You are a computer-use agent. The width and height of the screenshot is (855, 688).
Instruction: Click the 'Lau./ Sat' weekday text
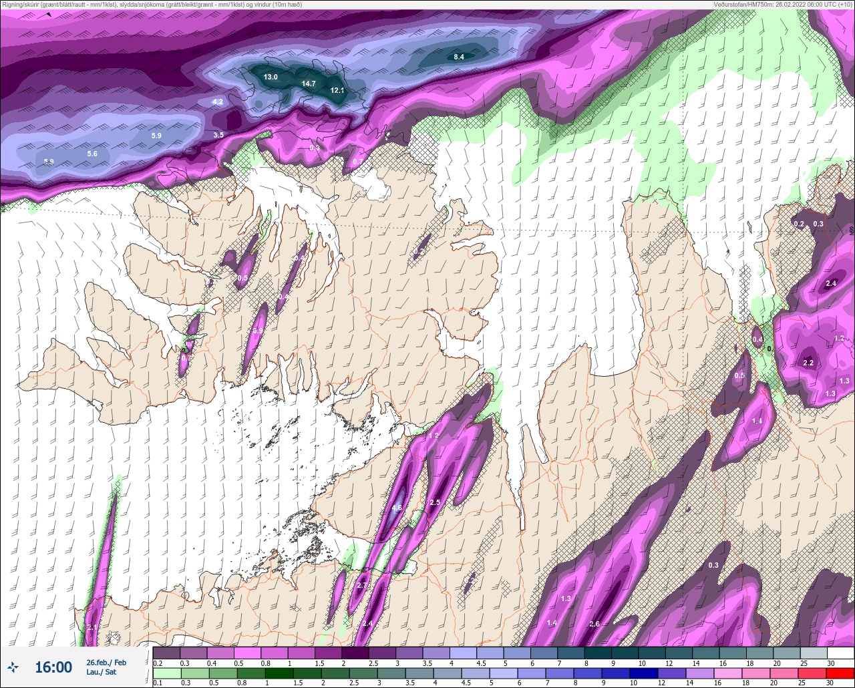101,672
